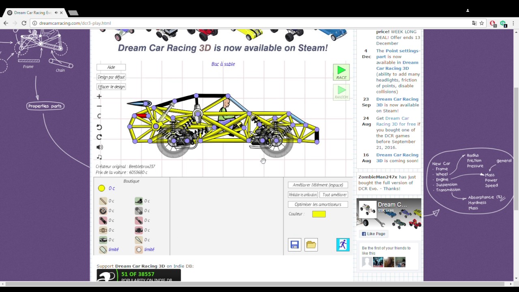
Task: Click Améliorer l'élément (espace) button
Action: [318, 185]
